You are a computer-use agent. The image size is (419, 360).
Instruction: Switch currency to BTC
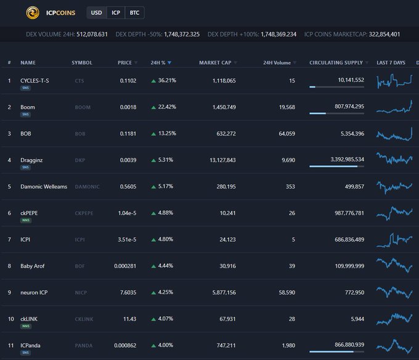134,13
